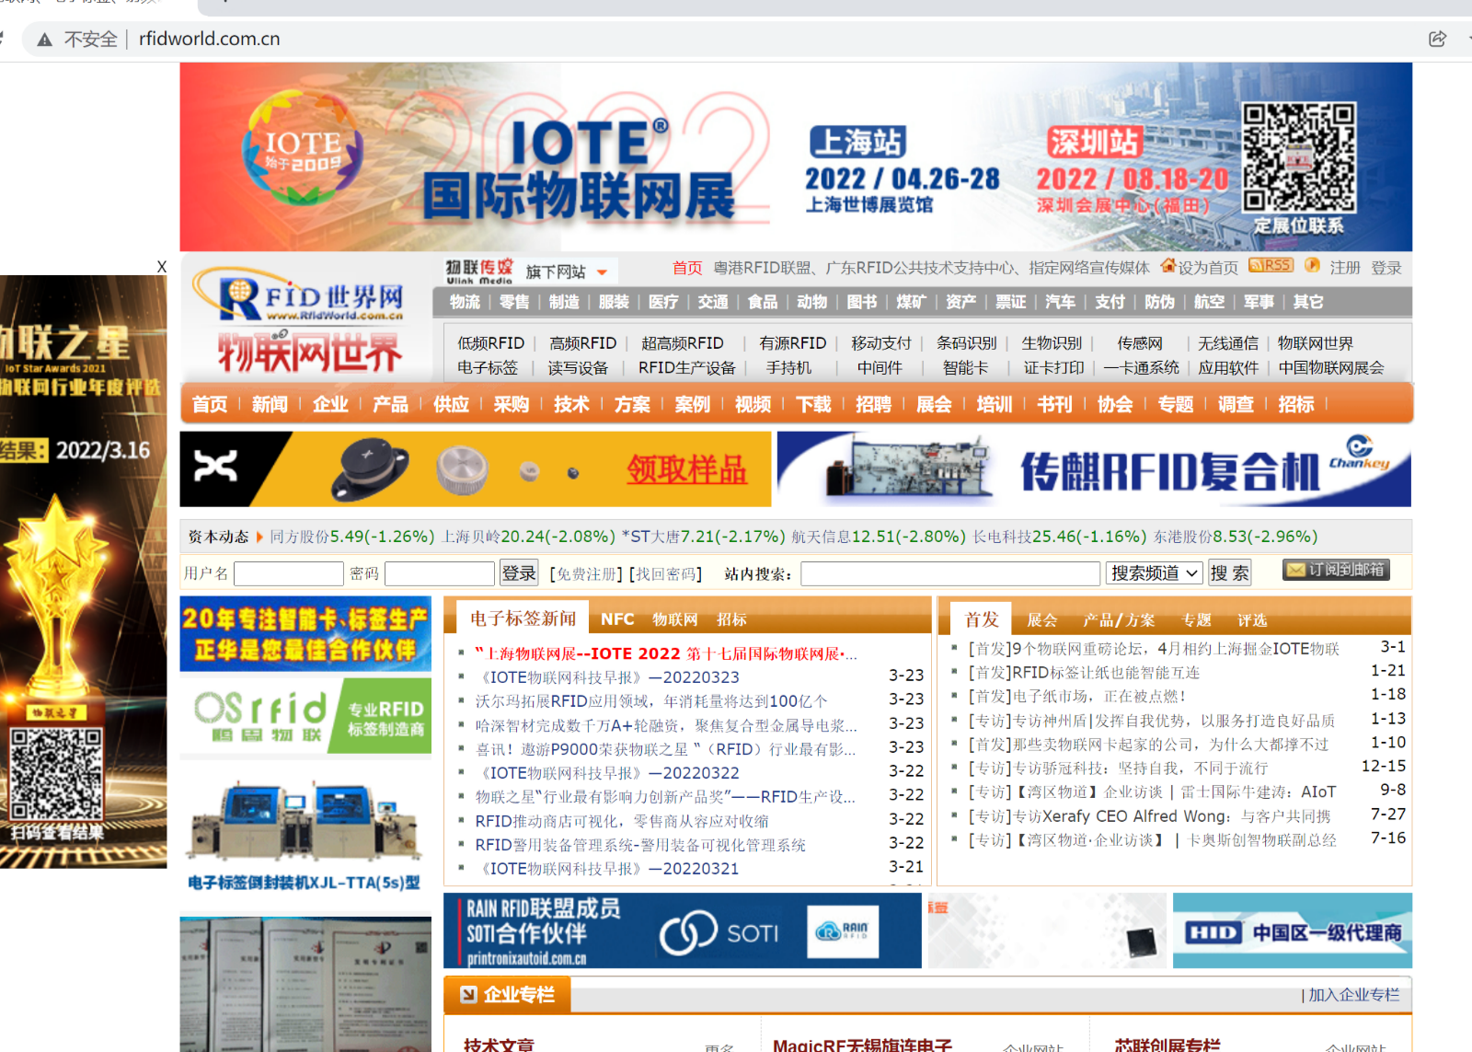Click the OSrfid 专业RFID标签制造商 ad
This screenshot has width=1472, height=1052.
click(x=305, y=716)
